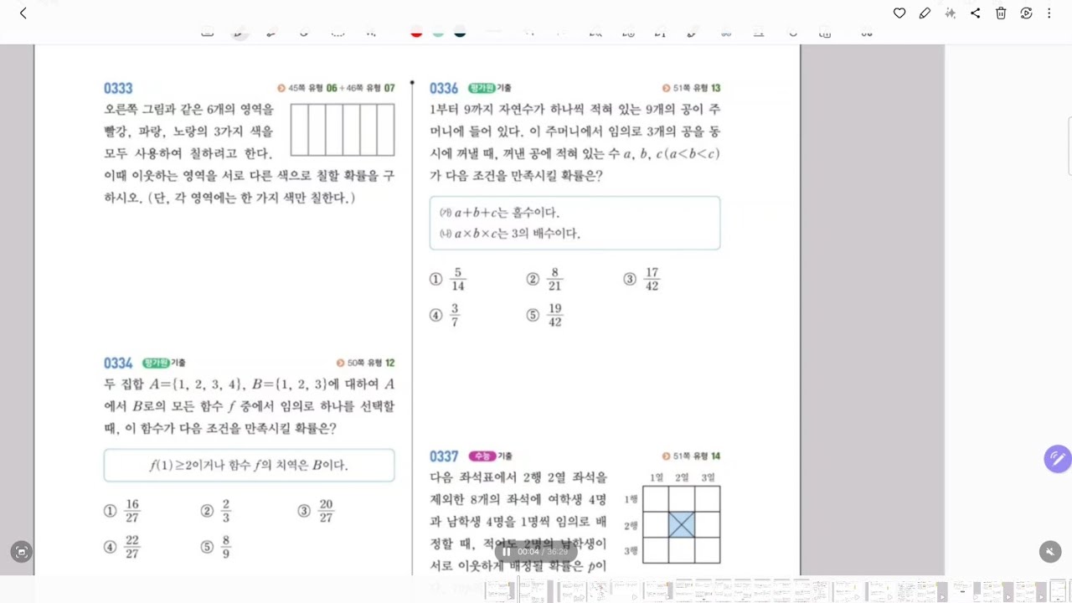
Task: Toggle the mute speaker icon at bottom right
Action: (x=1050, y=551)
